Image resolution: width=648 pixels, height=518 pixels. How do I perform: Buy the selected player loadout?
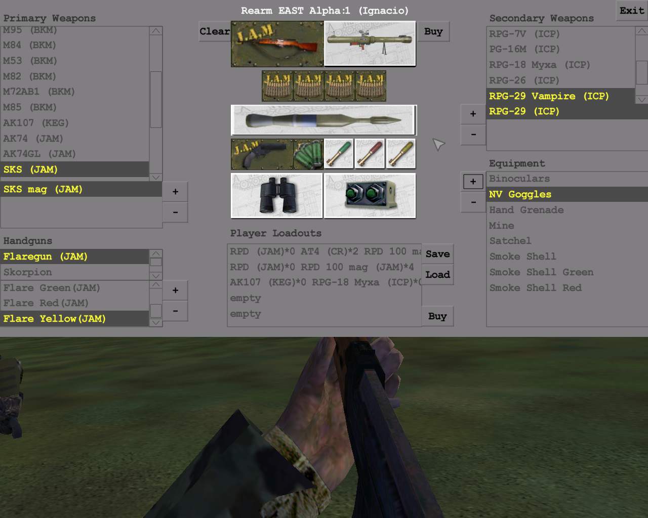[x=437, y=316]
